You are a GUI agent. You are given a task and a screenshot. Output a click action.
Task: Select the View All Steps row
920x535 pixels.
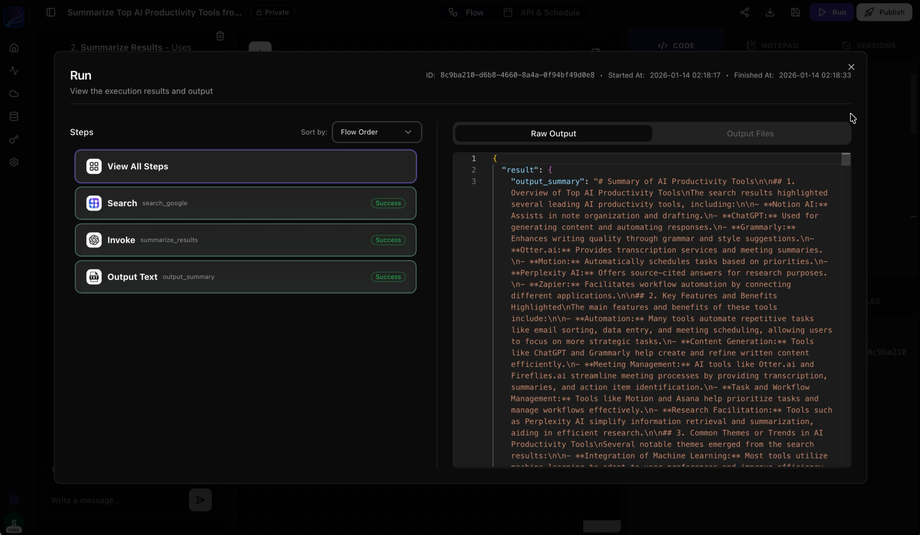(246, 166)
